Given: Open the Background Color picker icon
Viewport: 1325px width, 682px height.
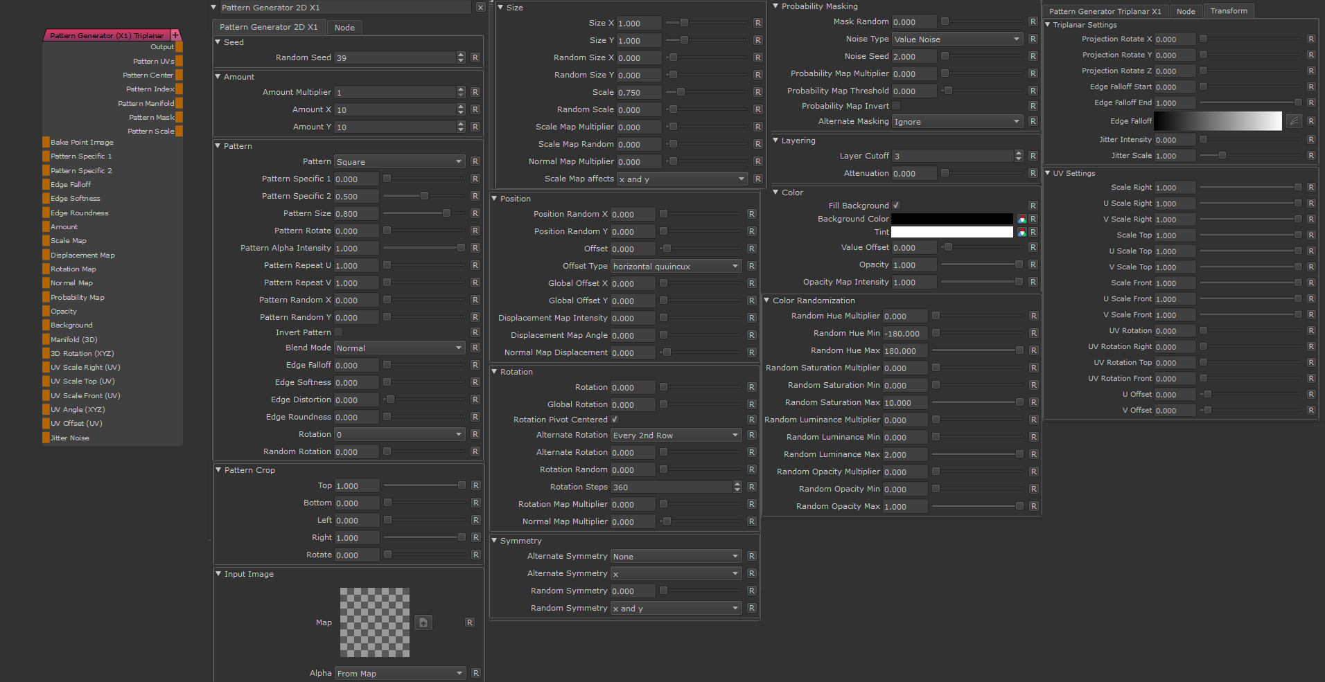Looking at the screenshot, I should (x=1021, y=219).
